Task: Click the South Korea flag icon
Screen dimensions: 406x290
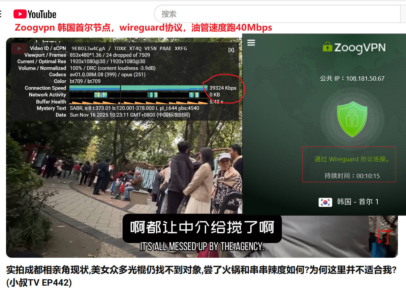Action: (x=325, y=202)
